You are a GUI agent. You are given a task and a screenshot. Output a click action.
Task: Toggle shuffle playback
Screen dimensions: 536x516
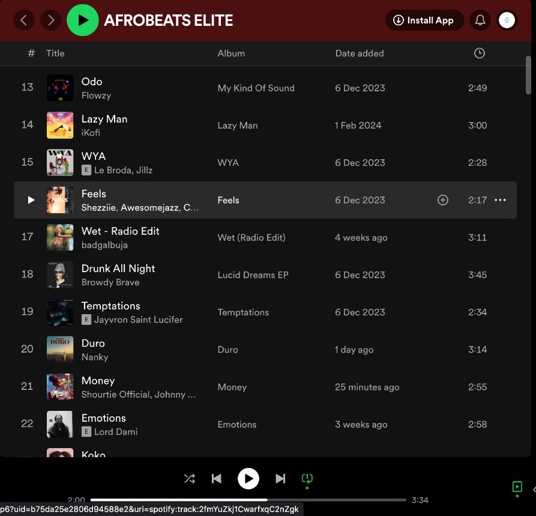pos(190,478)
